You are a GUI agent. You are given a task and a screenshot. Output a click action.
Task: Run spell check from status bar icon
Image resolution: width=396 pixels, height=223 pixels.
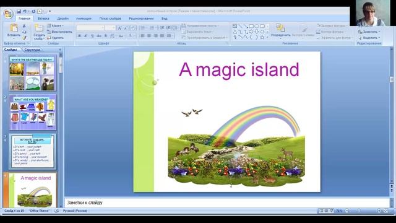[56, 211]
